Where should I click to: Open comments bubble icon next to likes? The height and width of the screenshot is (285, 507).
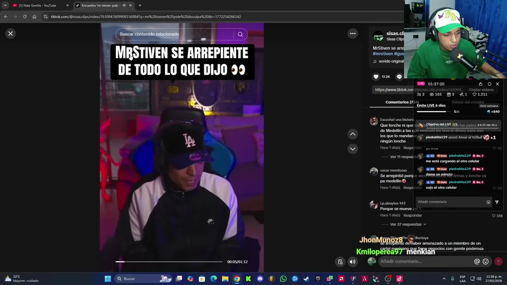(x=399, y=77)
